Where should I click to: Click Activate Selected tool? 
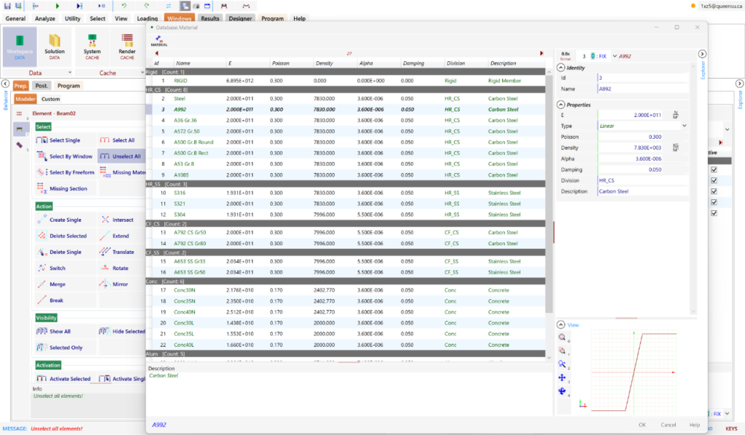click(64, 379)
